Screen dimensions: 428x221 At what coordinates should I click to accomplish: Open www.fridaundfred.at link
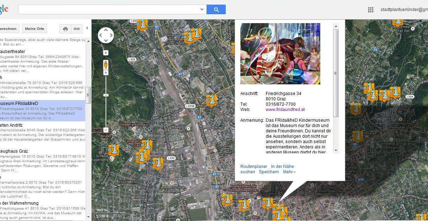[x=285, y=110]
